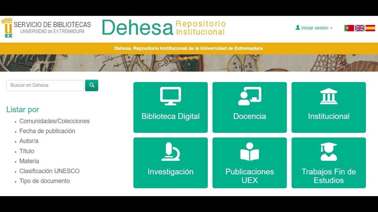Screen dimensions: 378x212
Task: Click the microscope icon above Investigación
Action: pyautogui.click(x=170, y=152)
